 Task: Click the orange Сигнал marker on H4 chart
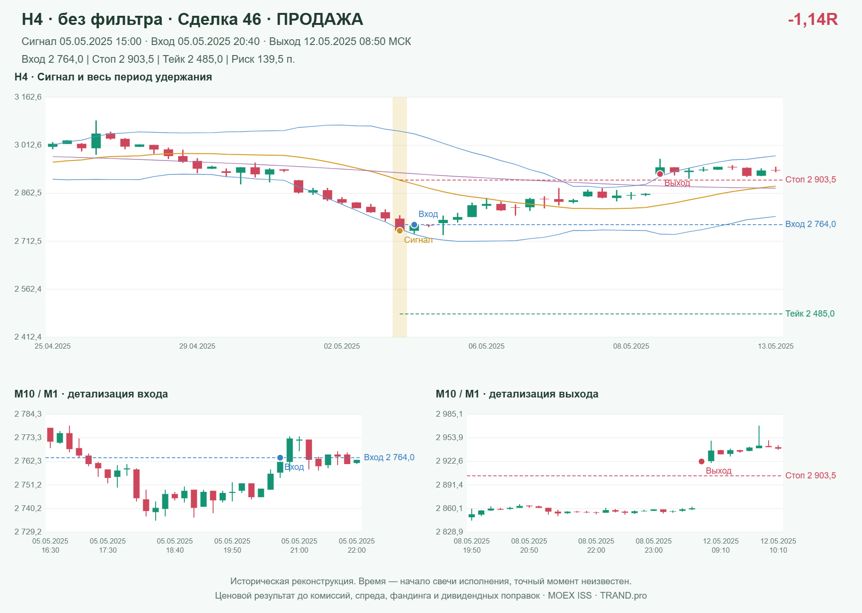400,231
